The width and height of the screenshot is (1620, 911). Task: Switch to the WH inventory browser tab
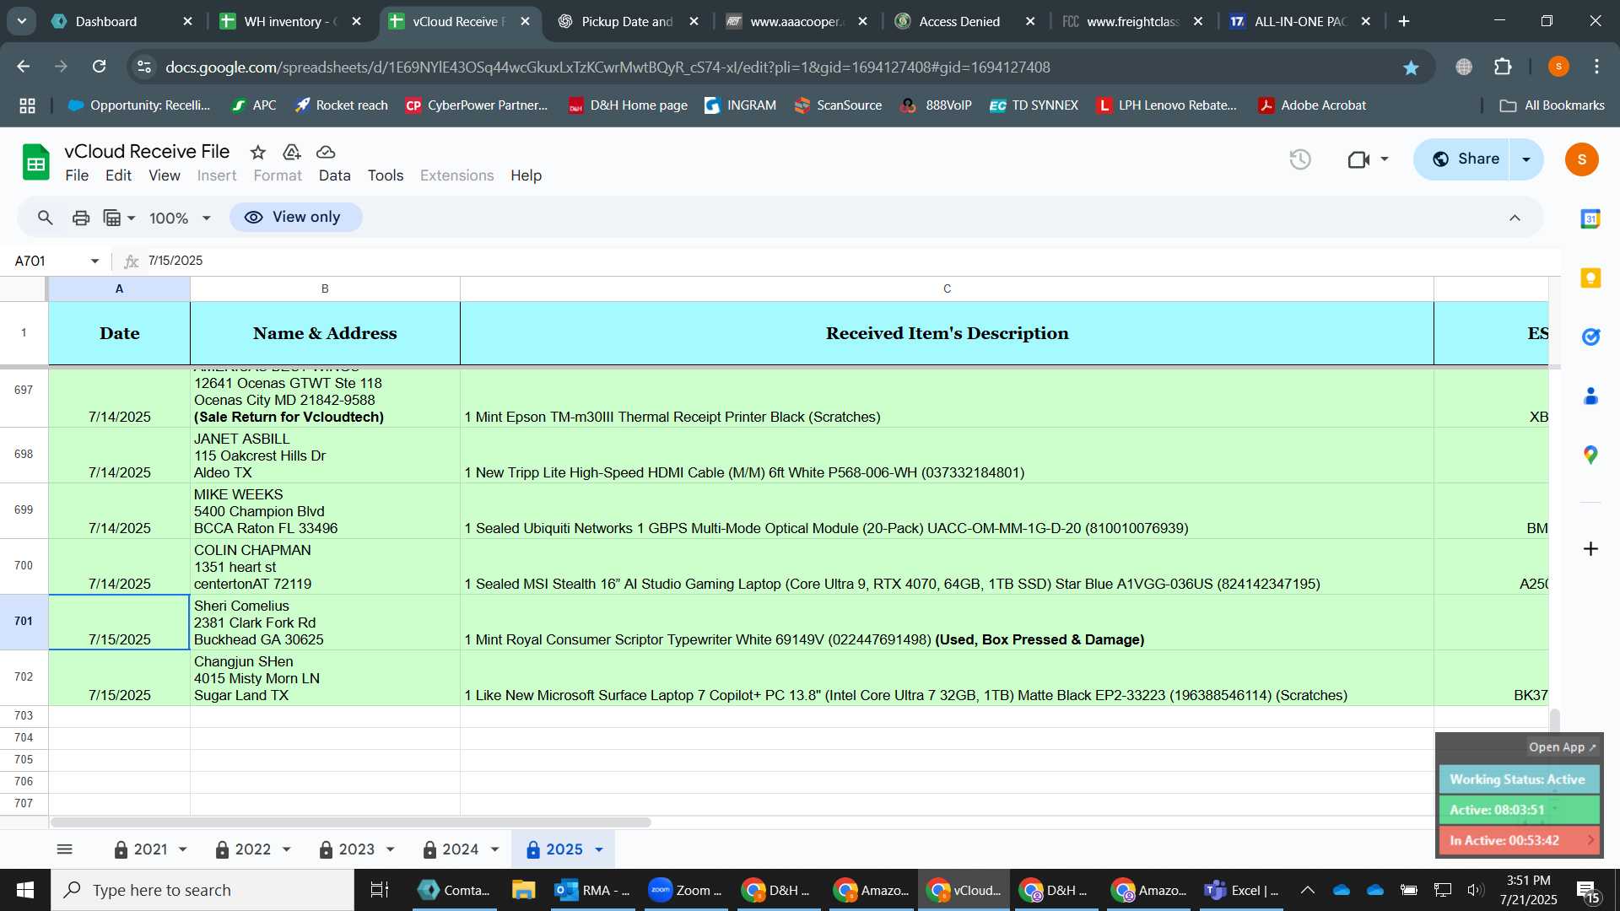tap(291, 21)
